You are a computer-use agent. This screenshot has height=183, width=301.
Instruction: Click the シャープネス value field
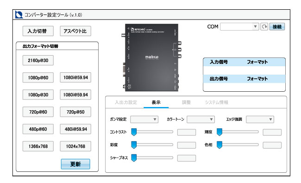[187, 158]
